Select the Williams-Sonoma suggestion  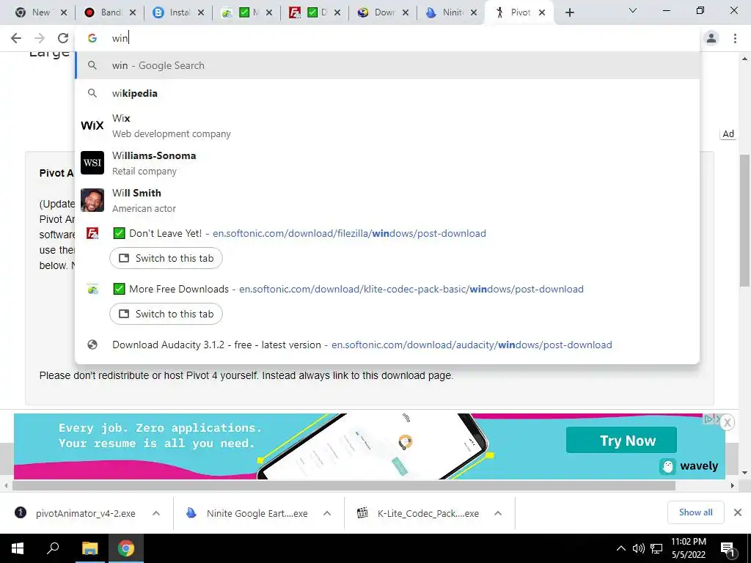click(387, 163)
